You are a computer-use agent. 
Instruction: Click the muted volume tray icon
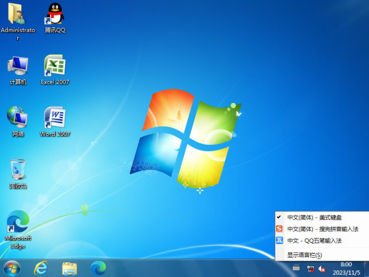[x=321, y=268]
